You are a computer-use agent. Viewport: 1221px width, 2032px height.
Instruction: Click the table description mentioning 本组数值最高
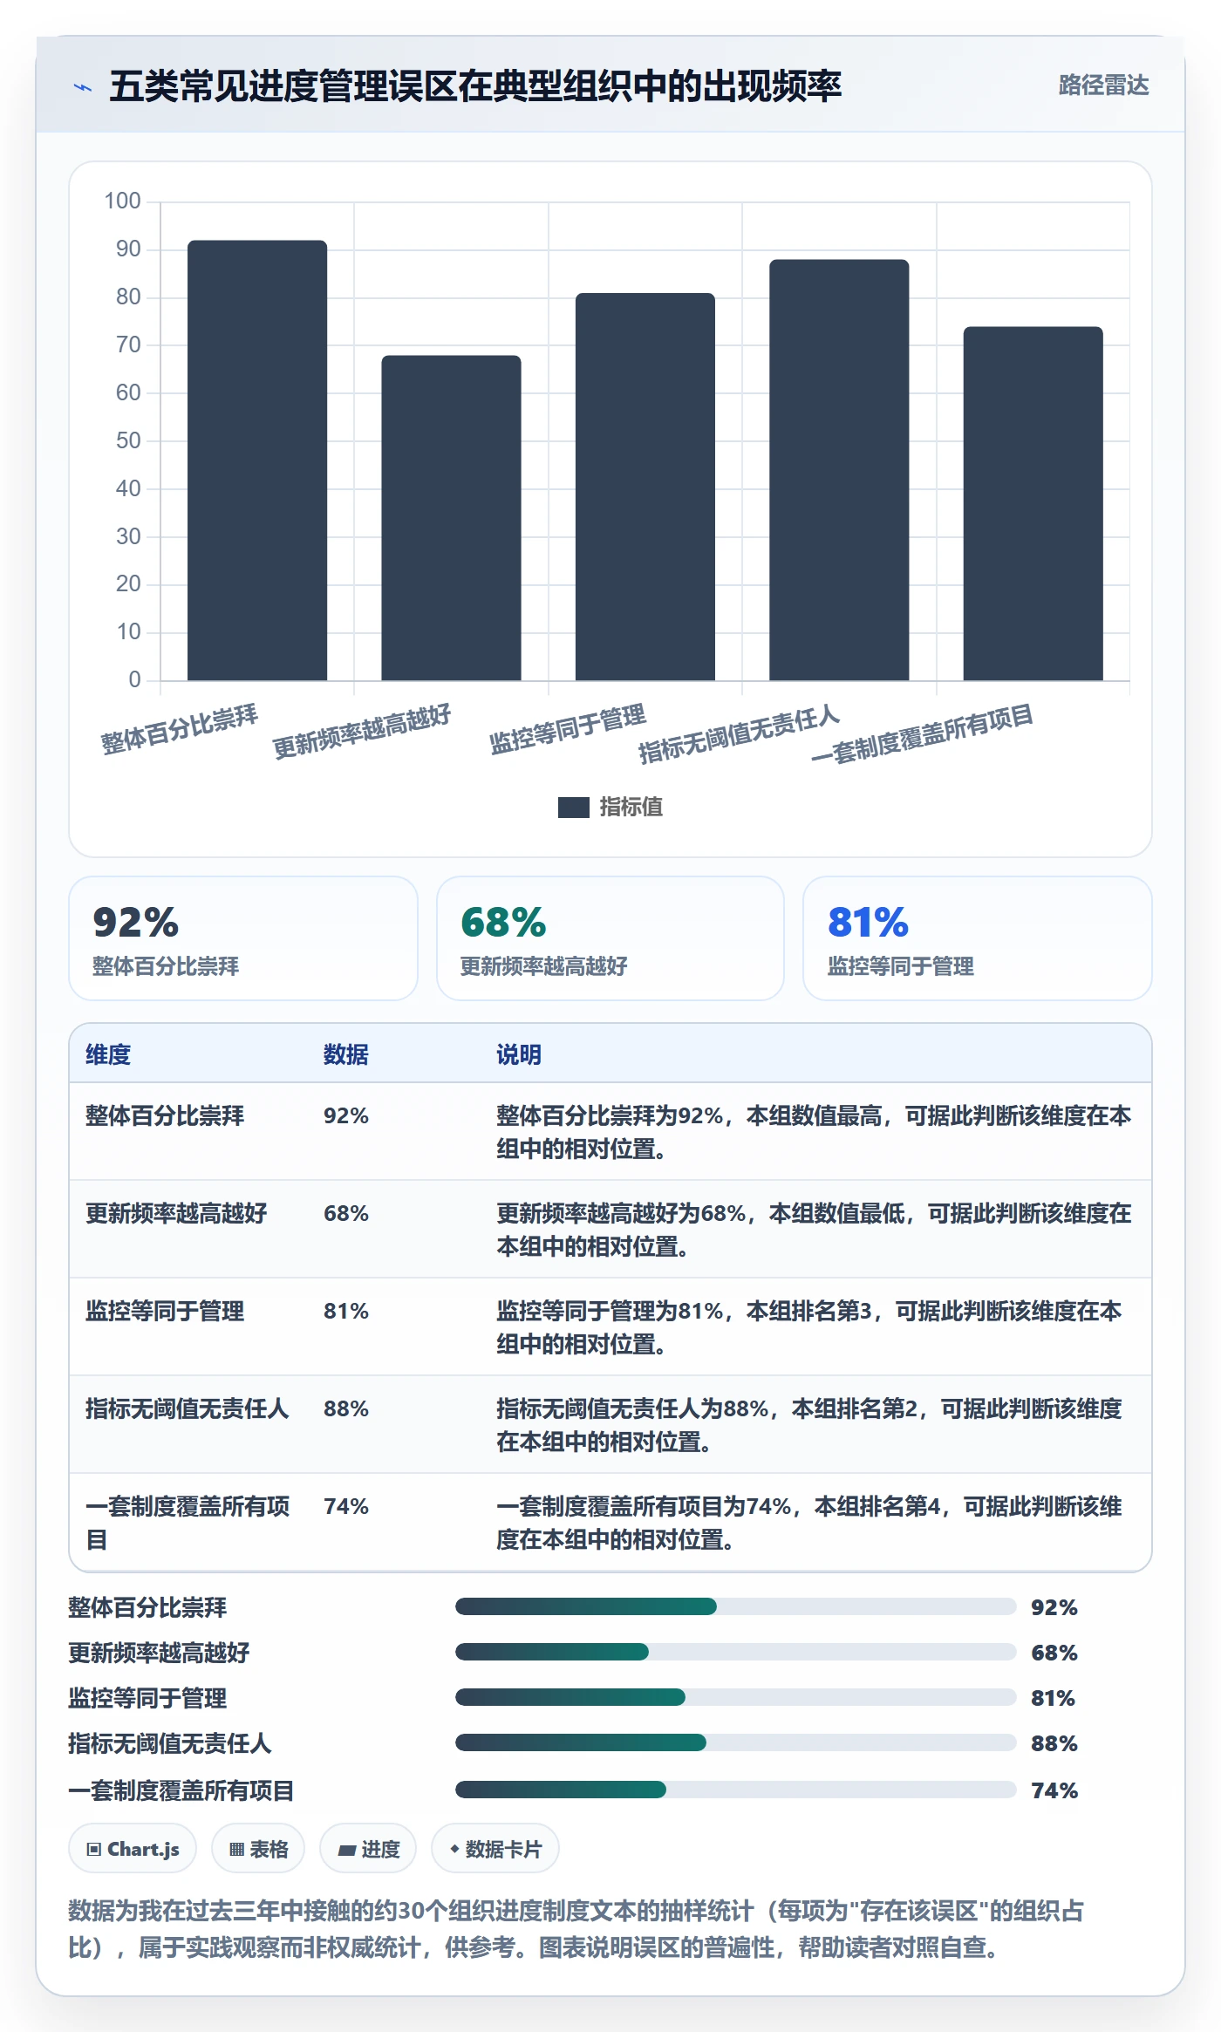[814, 1132]
